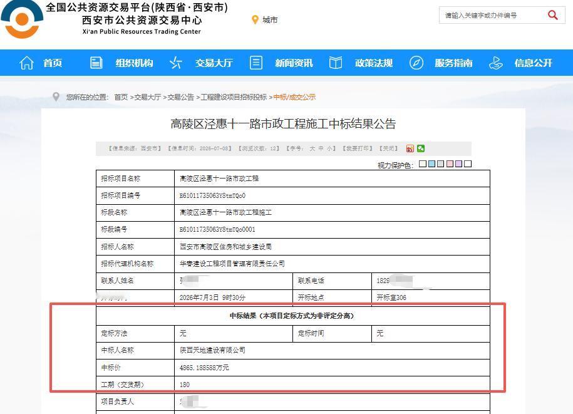Open the 首页 navigation menu item
Screen dimensions: 573x414
[53, 63]
